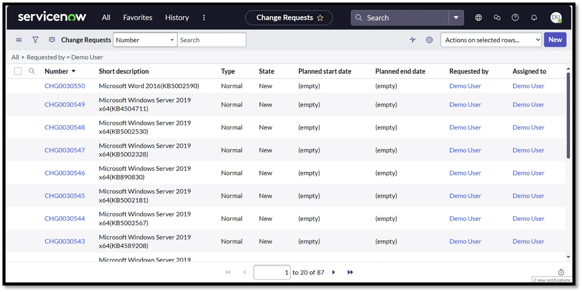This screenshot has height=292, width=582.
Task: Open the filter funnel icon
Action: pyautogui.click(x=35, y=40)
